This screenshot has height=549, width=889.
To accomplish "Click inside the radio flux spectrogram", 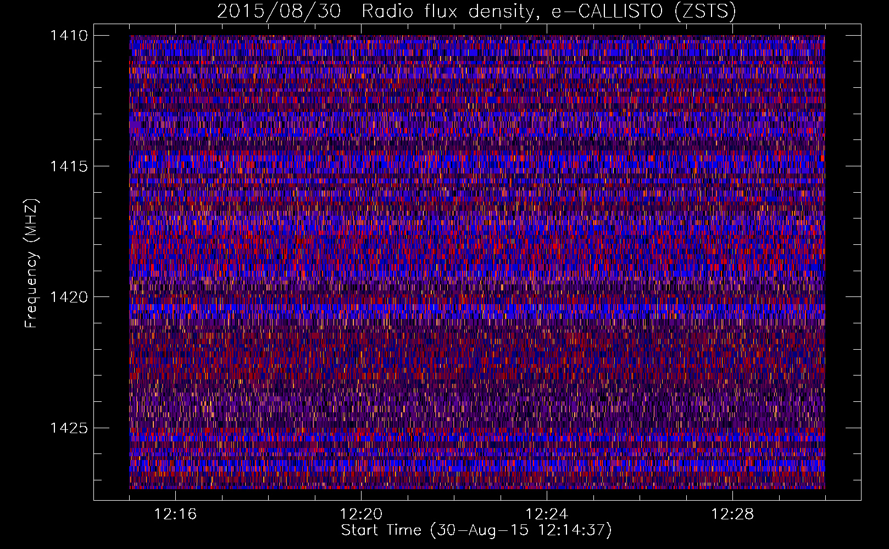I will (x=477, y=262).
